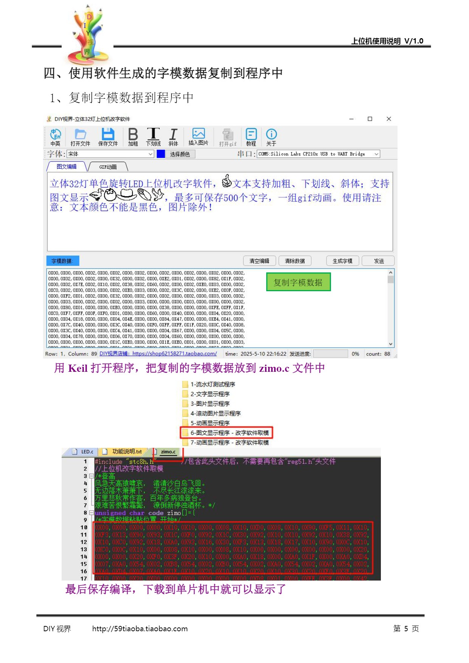Toggle the 中英 language icon

point(56,137)
